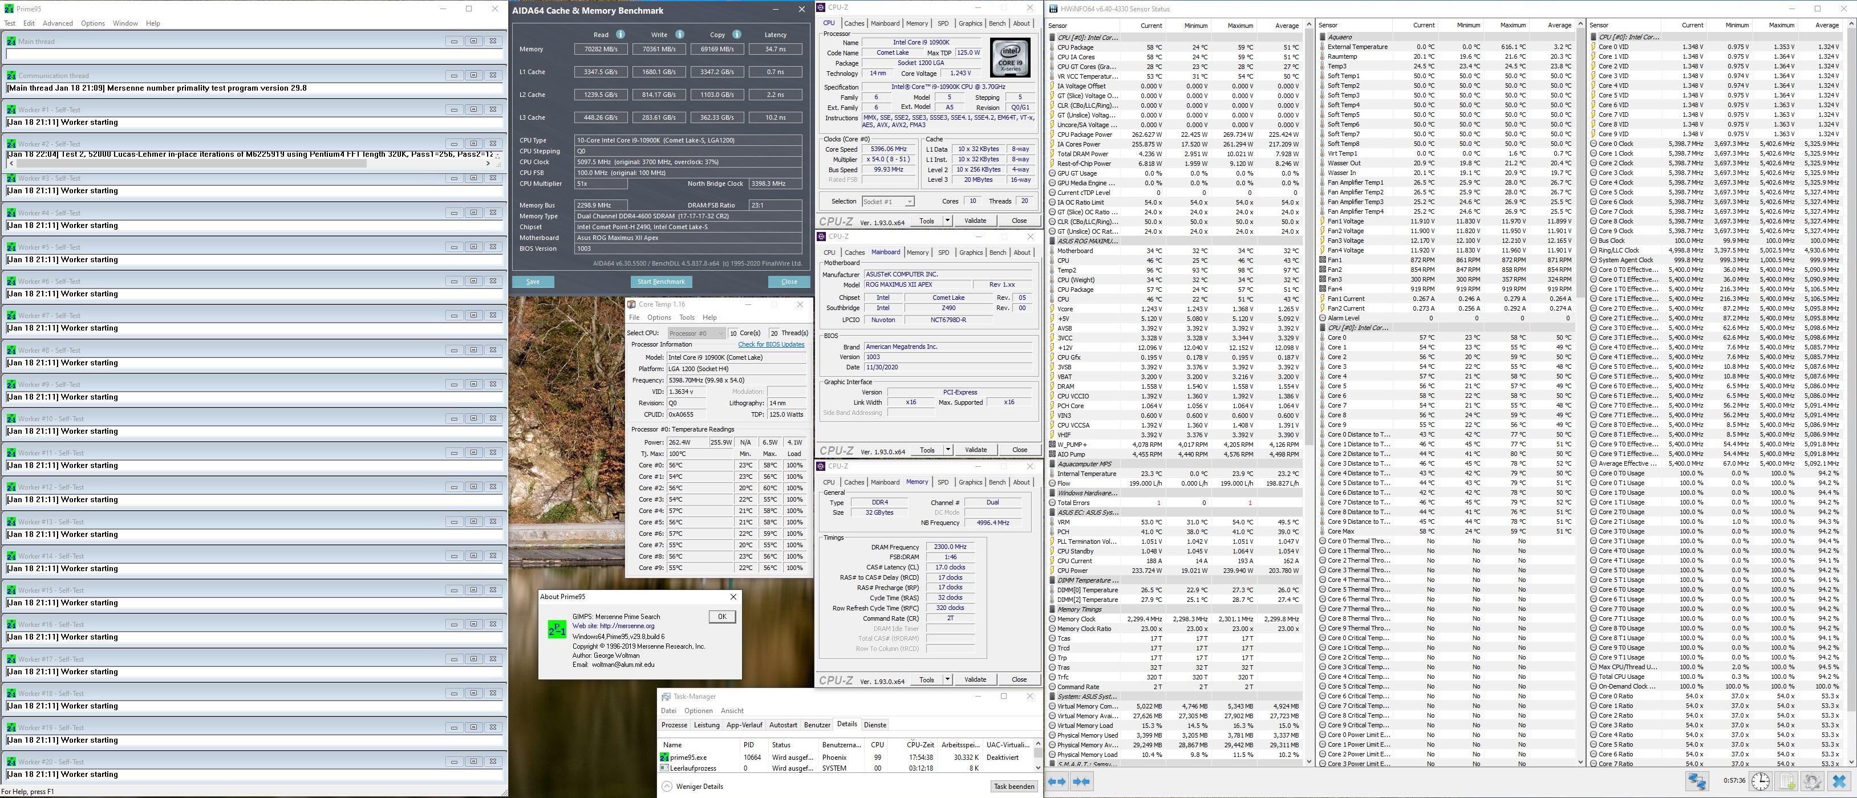Click HWiNFO expand columns arrows icon
This screenshot has width=1857, height=798.
tap(1057, 781)
